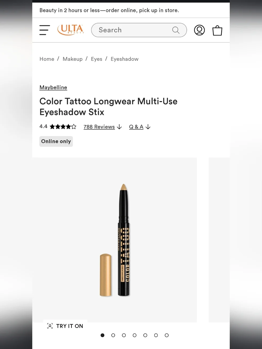Open the account profile icon
This screenshot has width=262, height=349.
[x=199, y=30]
